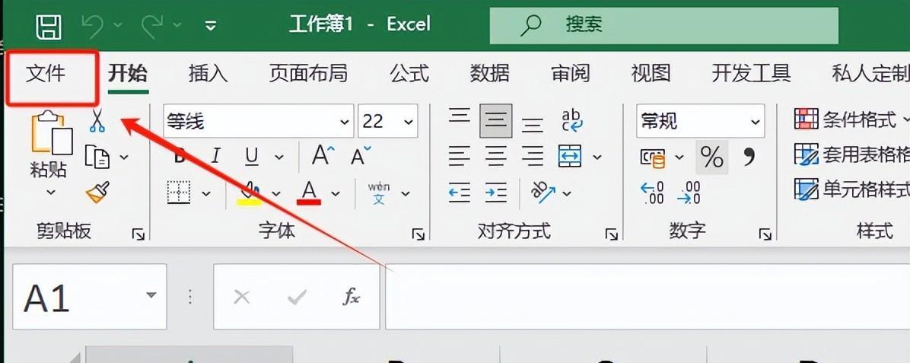Switch to the 数据 tab
910x363 pixels.
tap(490, 74)
